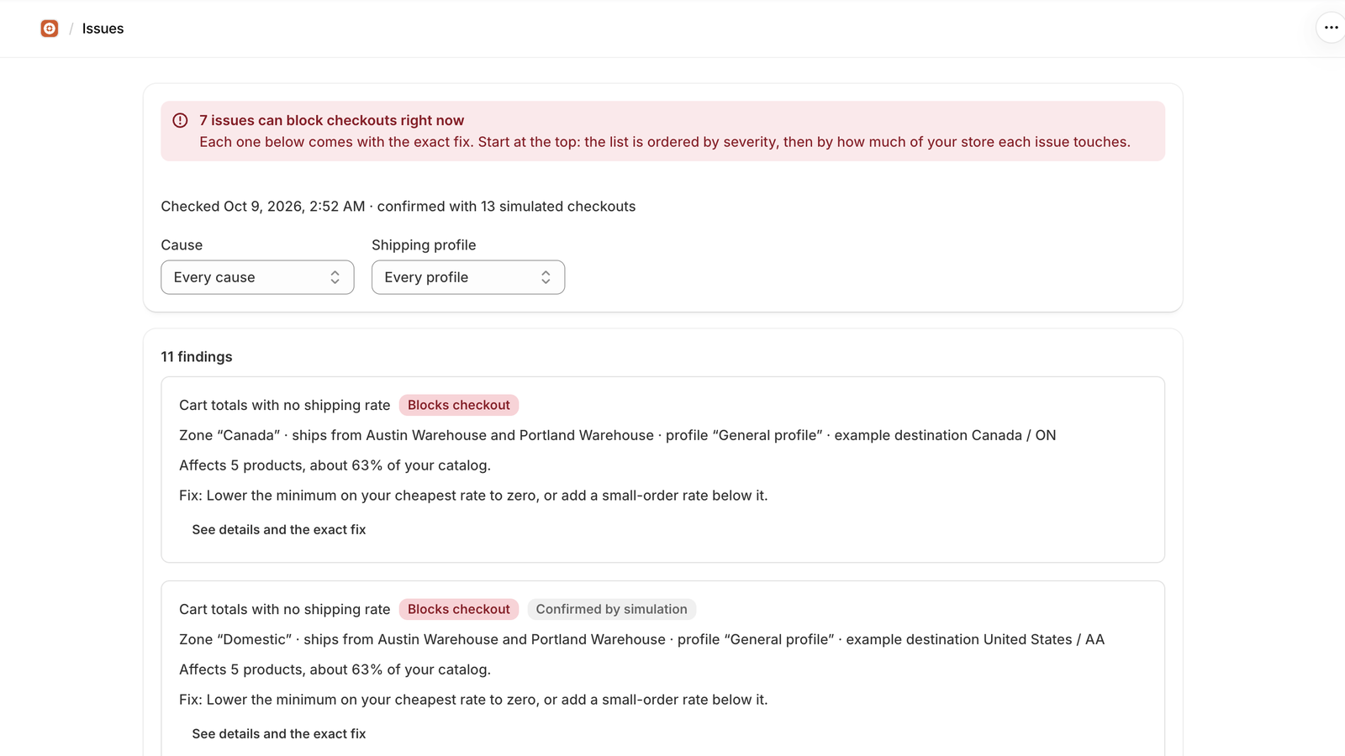
Task: Open the three-dot more options menu
Action: coord(1331,28)
